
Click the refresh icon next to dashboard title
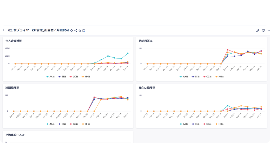tap(72, 31)
